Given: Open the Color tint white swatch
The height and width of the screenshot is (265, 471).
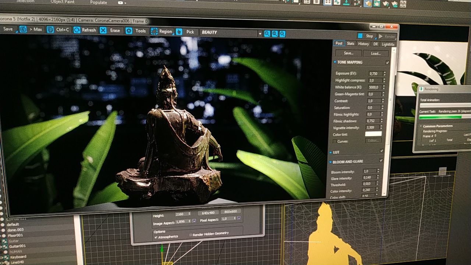Looking at the screenshot, I should coord(373,134).
